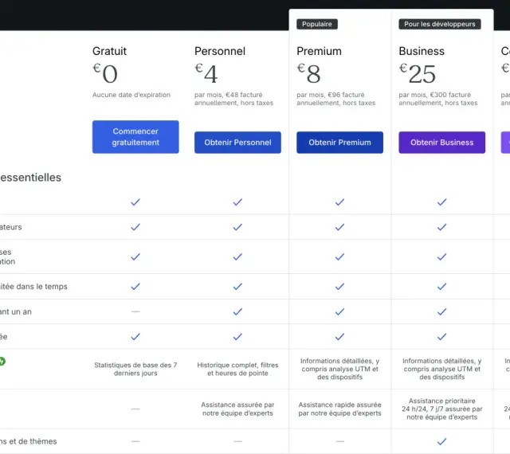This screenshot has height=454, width=510.
Task: Click Business checkmark in the 'ateurs' row
Action: click(x=441, y=227)
